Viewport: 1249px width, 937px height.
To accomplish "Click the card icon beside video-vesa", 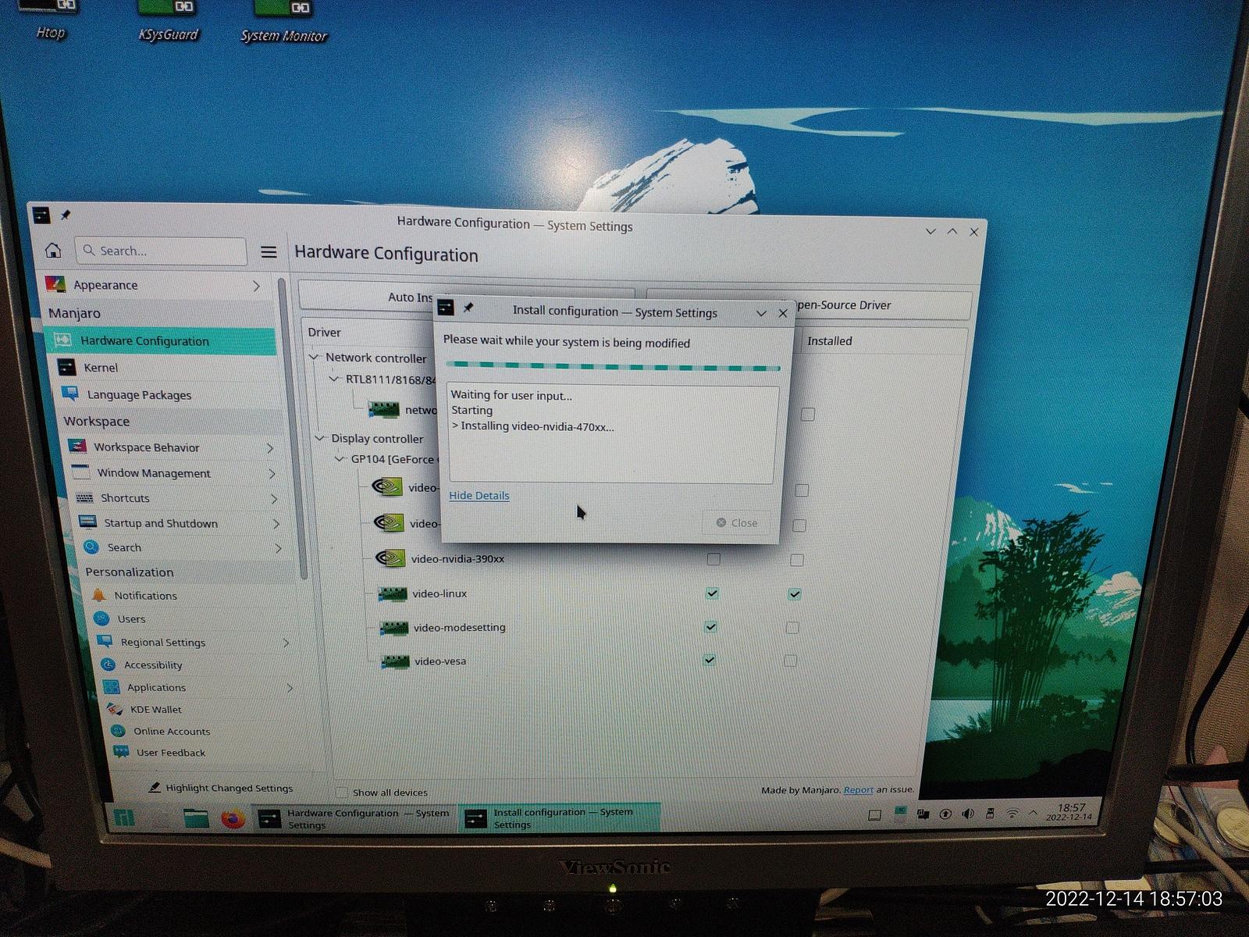I will [395, 661].
